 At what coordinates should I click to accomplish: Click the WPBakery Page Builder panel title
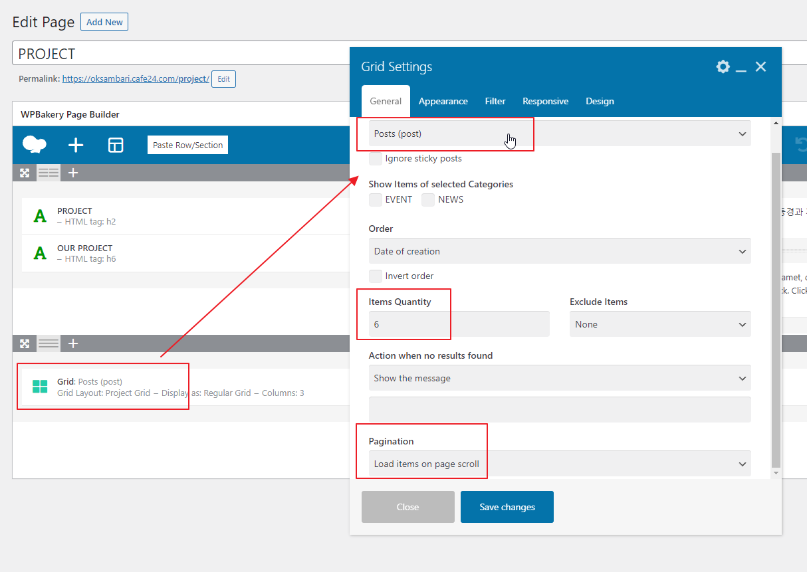point(70,114)
